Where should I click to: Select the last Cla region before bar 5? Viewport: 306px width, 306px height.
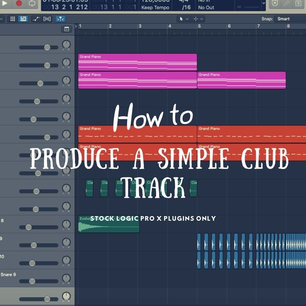193,188
